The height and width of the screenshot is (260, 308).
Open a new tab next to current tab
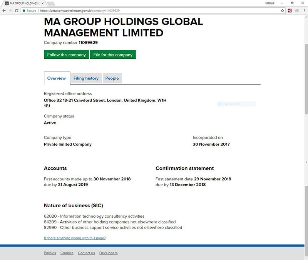(x=51, y=3)
